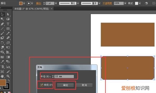This screenshot has width=156, height=93.
Task: Select the Gradient tool
Action: click(x=8, y=57)
